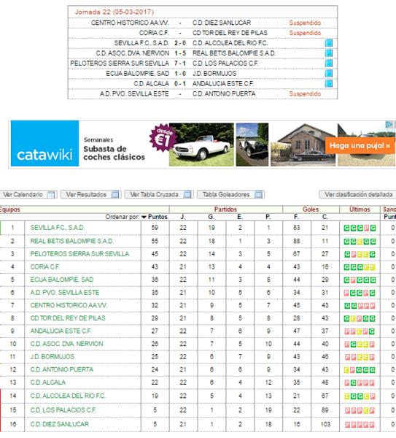The image size is (396, 438).
Task: Click the 7 - 1 score of Peloteros match
Action: [180, 64]
